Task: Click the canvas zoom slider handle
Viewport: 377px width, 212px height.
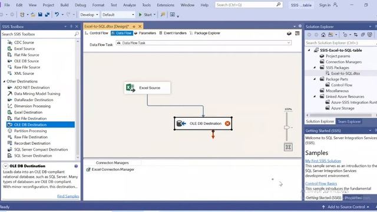Action: point(287,127)
